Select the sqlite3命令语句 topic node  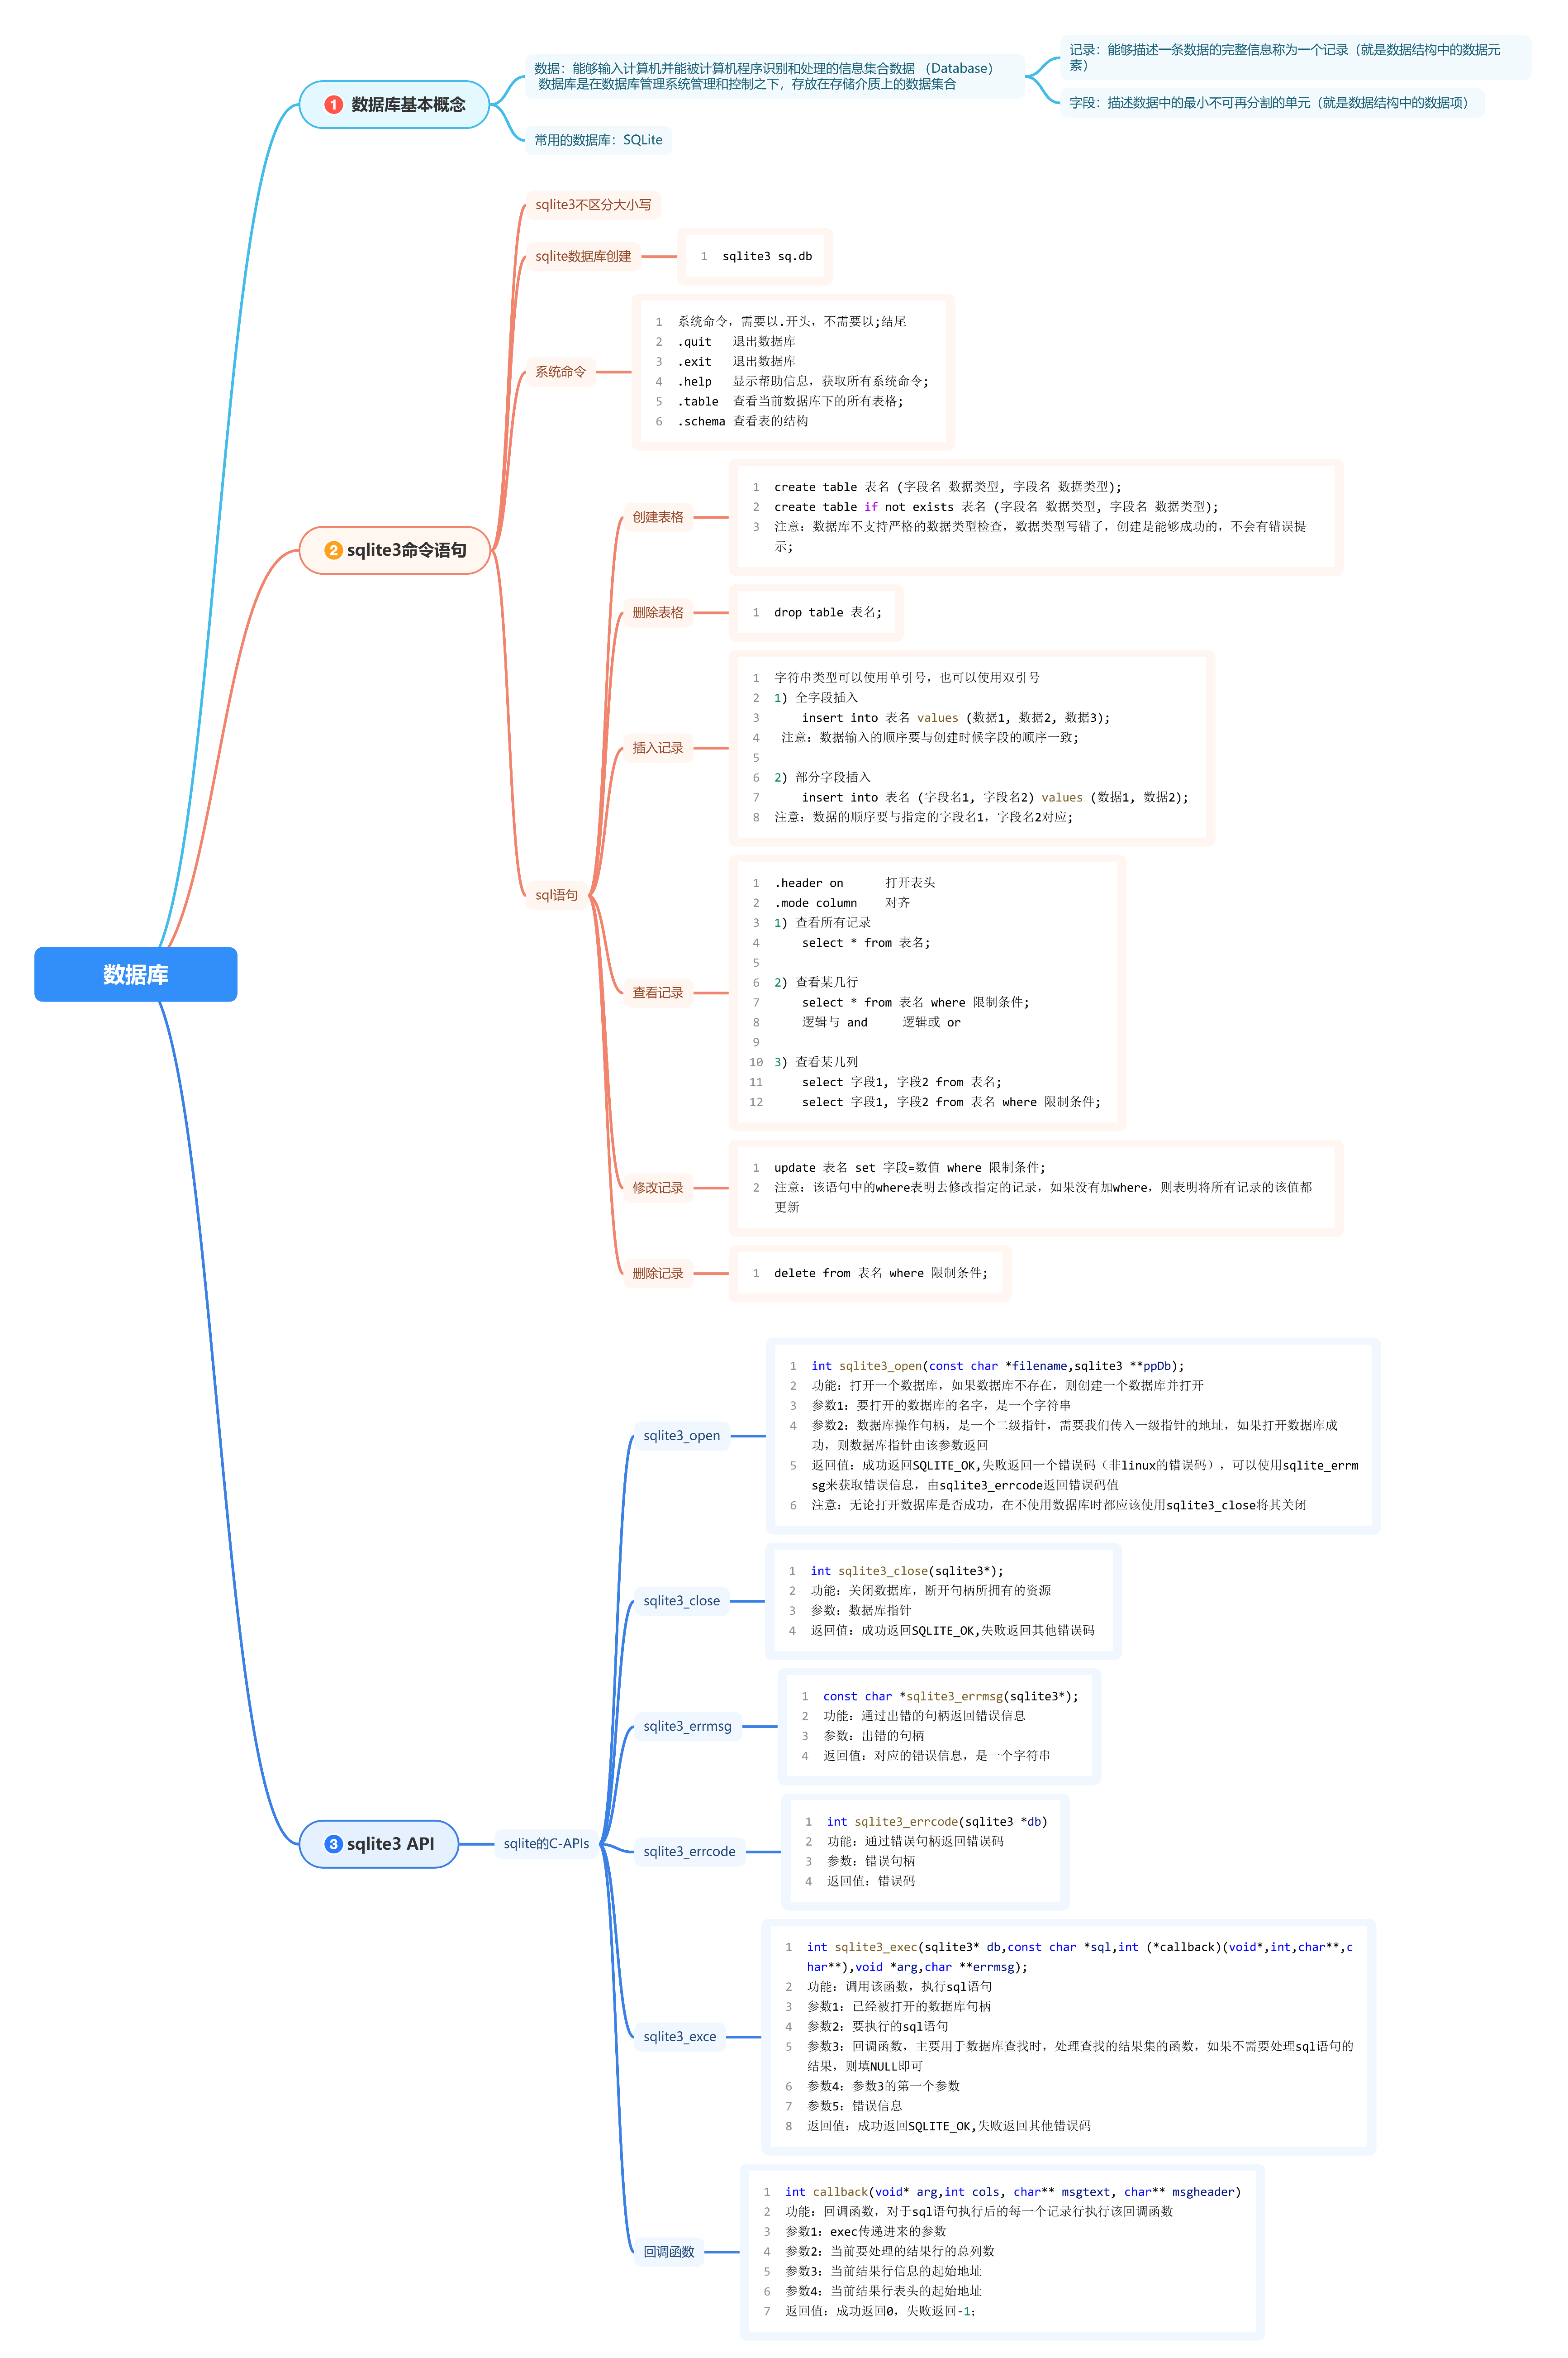click(395, 550)
